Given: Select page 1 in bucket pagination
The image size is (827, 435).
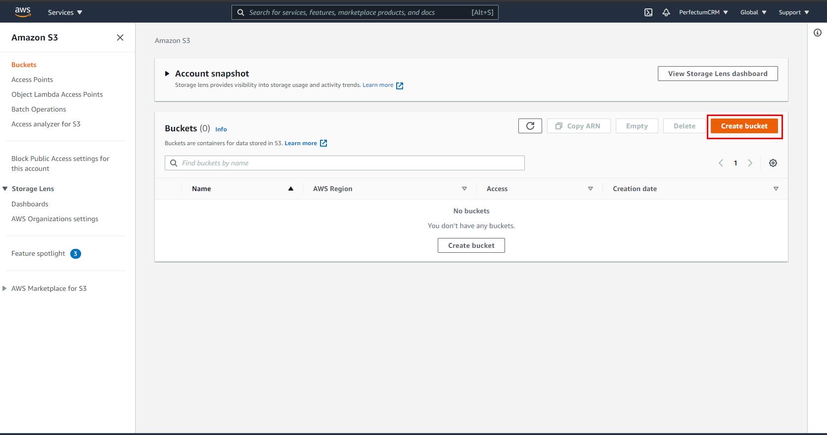Looking at the screenshot, I should tap(735, 163).
